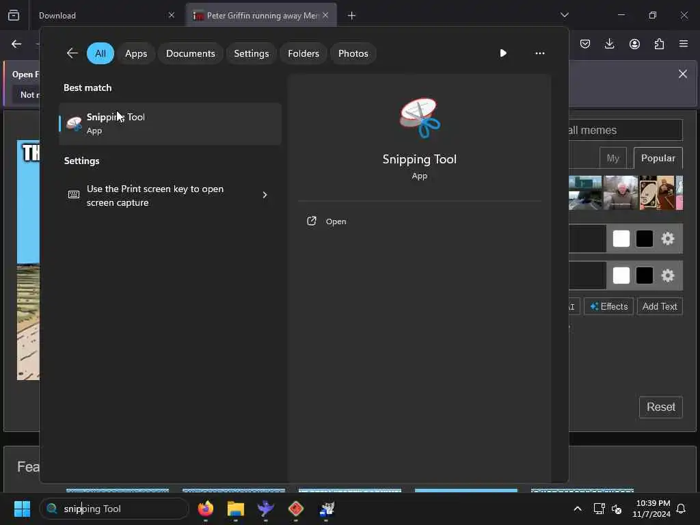This screenshot has height=525, width=700.
Task: Switch to the Folders search filter
Action: click(x=304, y=53)
